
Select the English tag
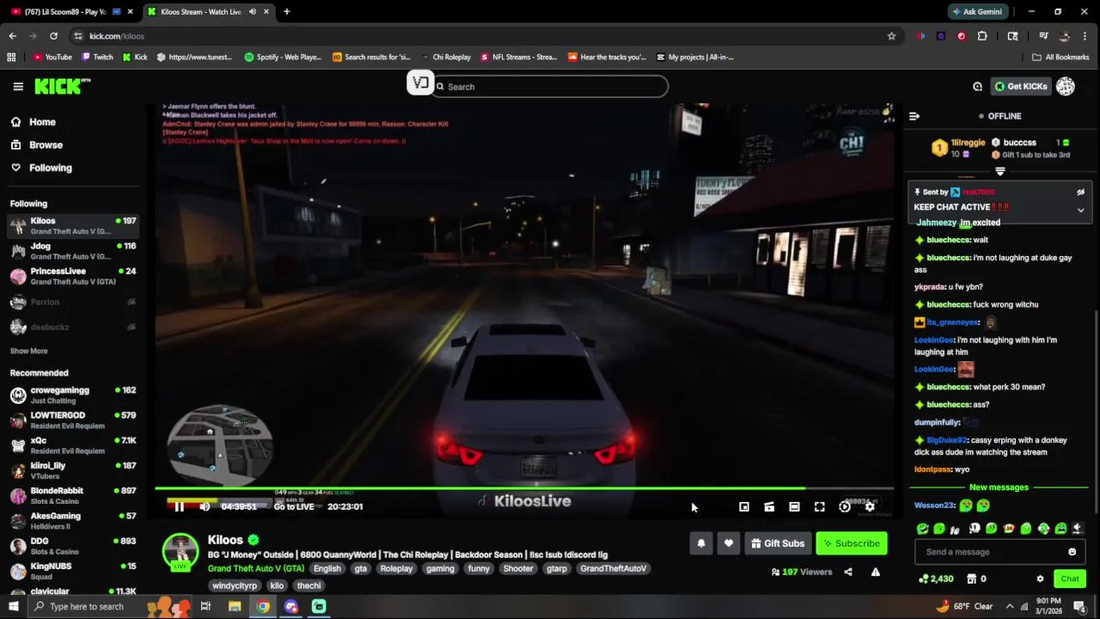pos(327,568)
